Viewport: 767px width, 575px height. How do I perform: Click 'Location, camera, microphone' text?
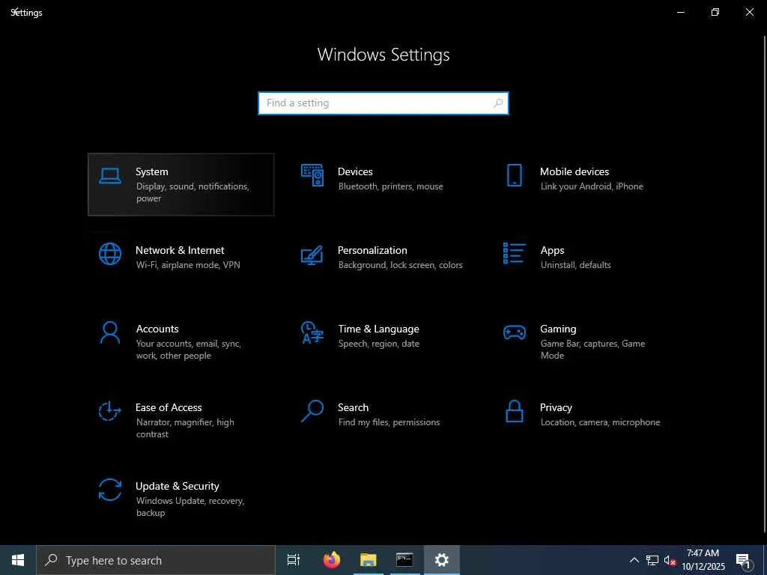click(x=600, y=422)
